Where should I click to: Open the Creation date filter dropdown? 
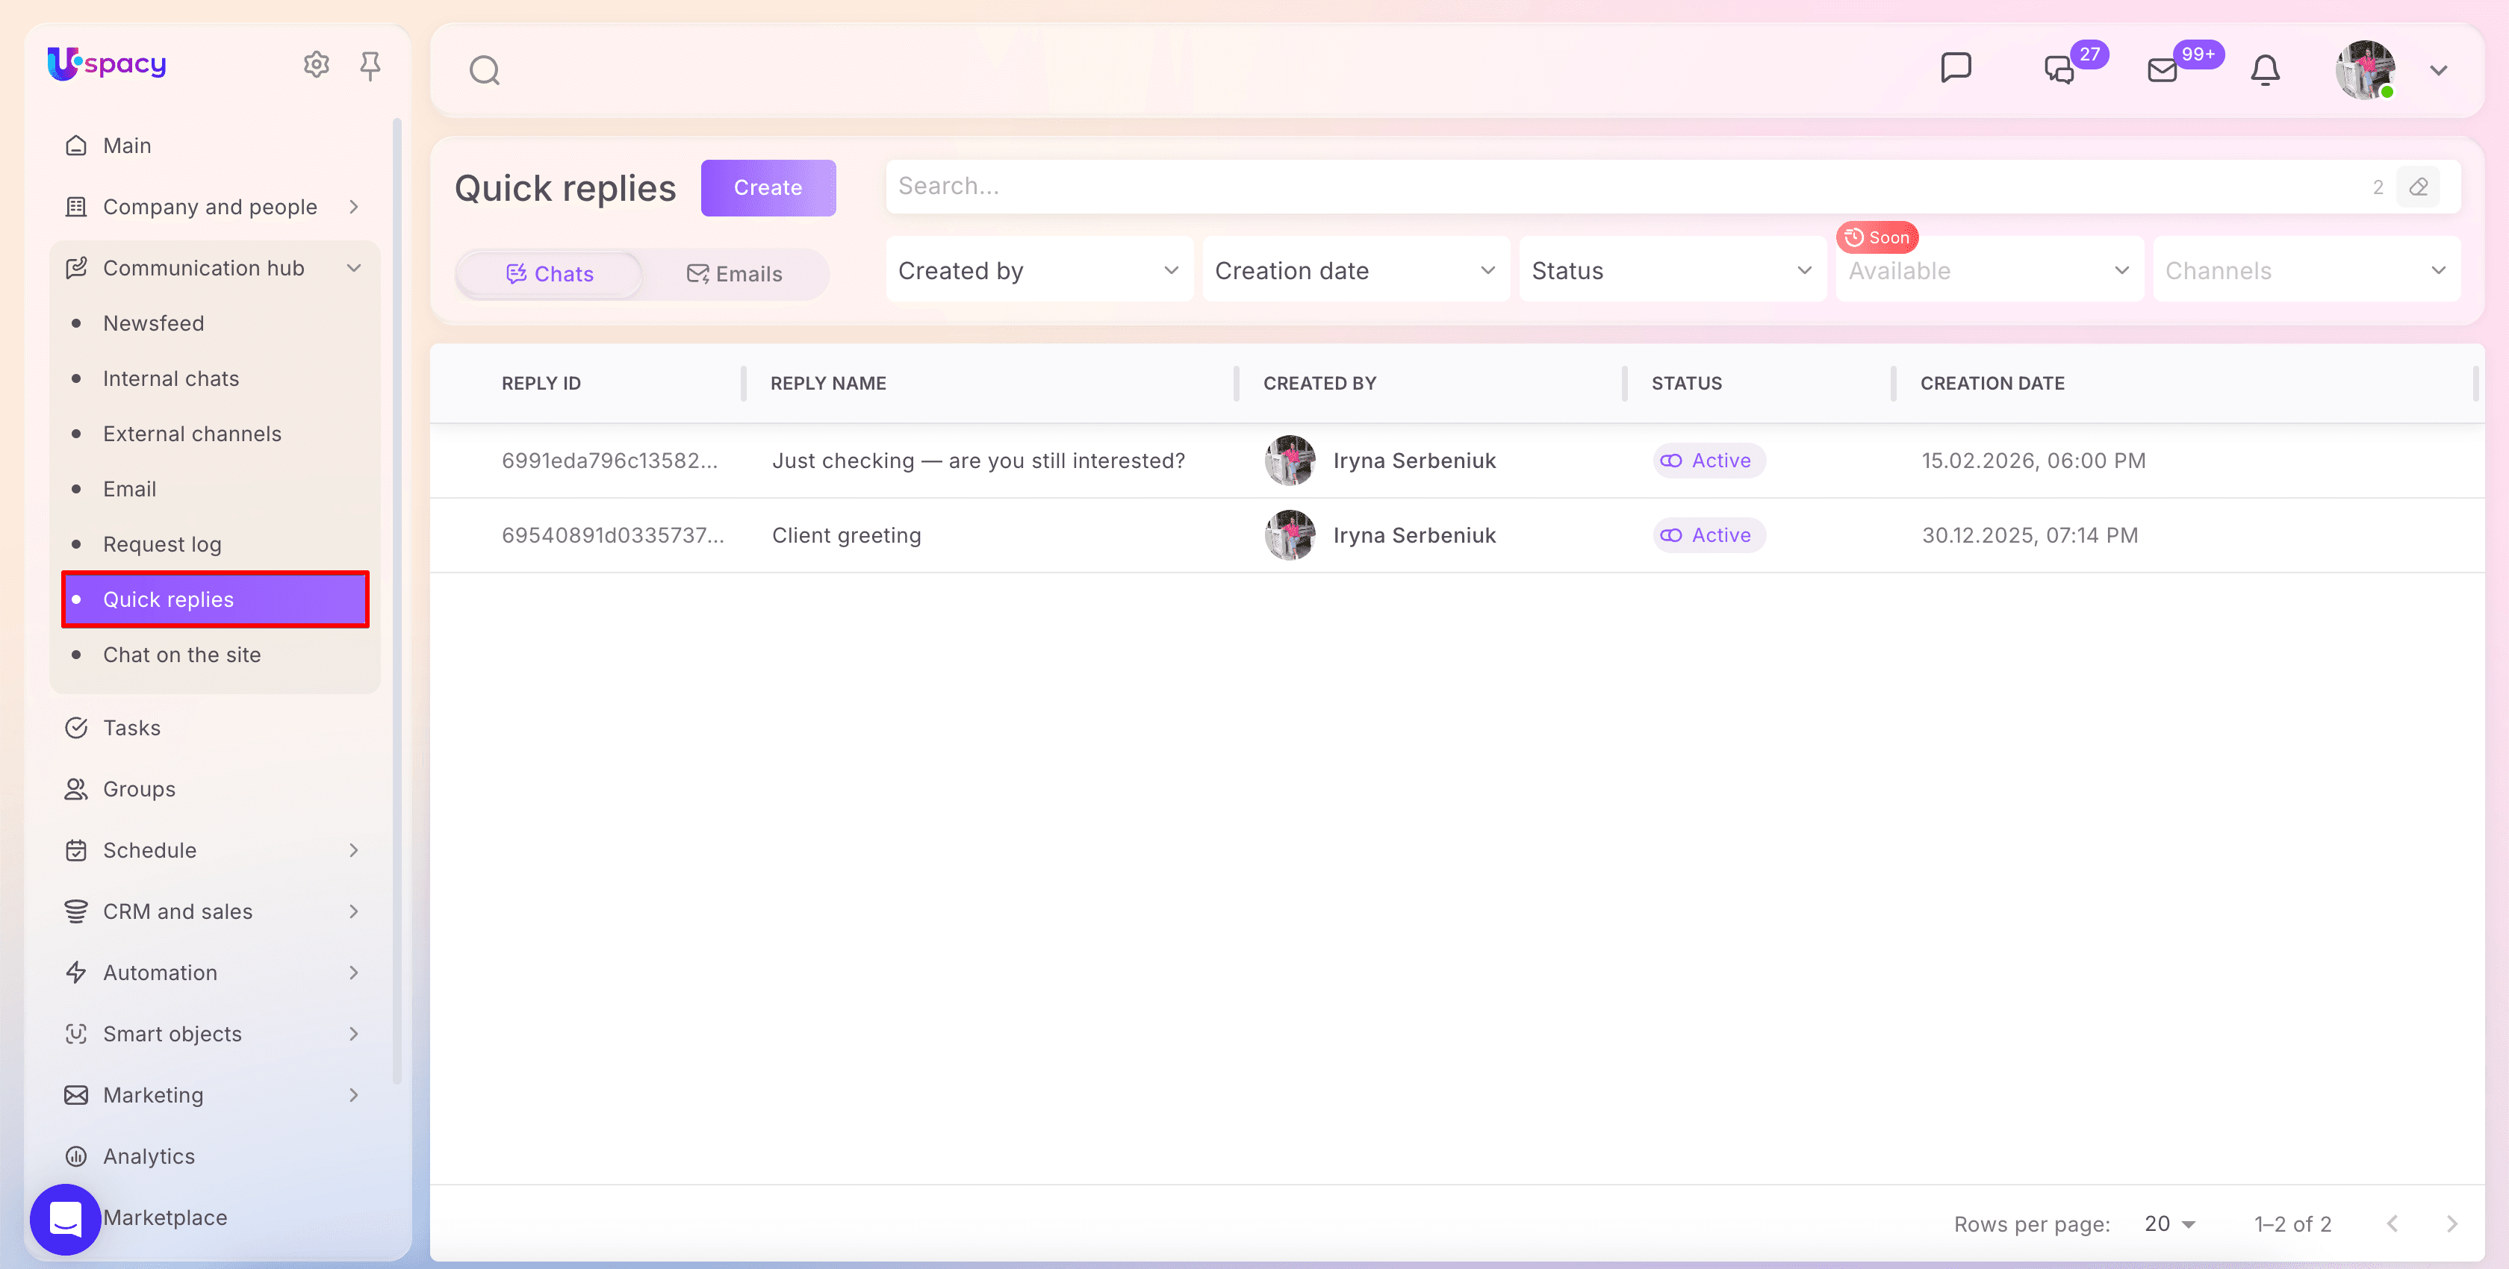(x=1356, y=269)
